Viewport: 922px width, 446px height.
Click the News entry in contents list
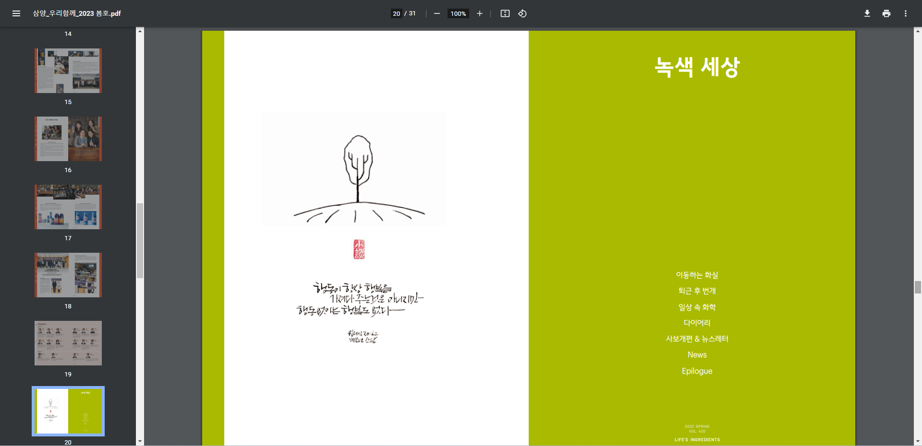[697, 355]
